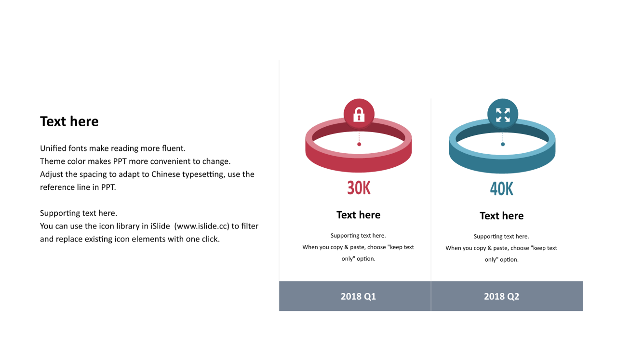Image resolution: width=617 pixels, height=347 pixels.
Task: Select the large left Text here heading
Action: [x=69, y=121]
